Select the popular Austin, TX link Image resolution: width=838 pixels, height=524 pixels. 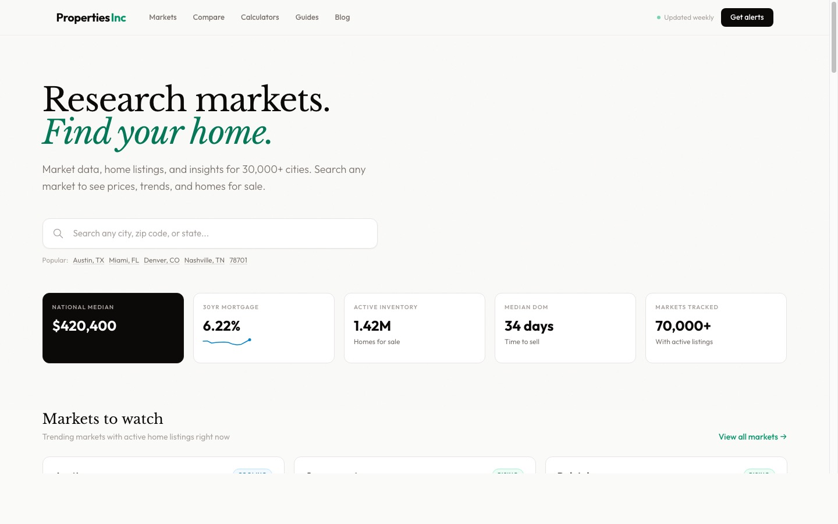pyautogui.click(x=88, y=260)
